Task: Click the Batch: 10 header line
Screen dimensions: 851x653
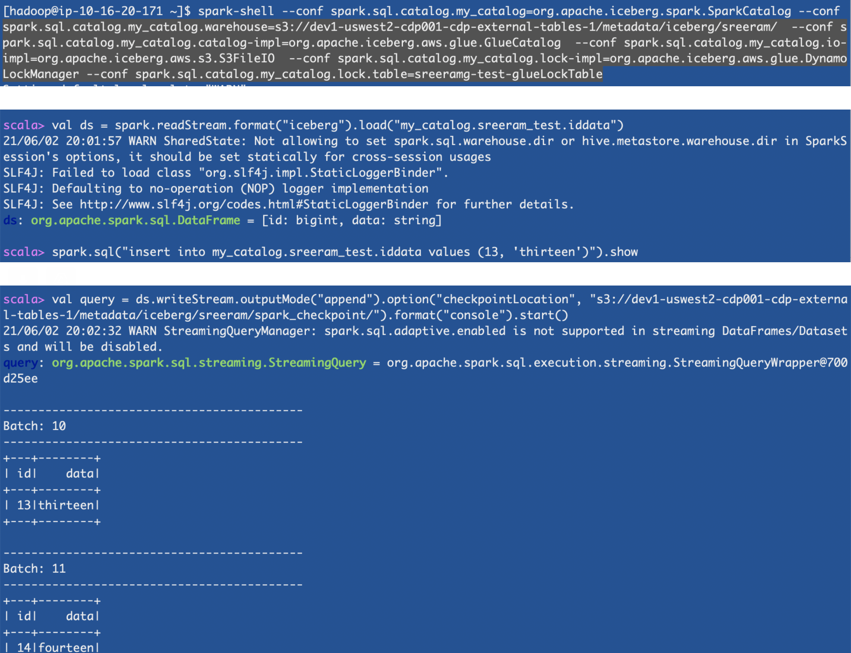Action: (x=35, y=426)
